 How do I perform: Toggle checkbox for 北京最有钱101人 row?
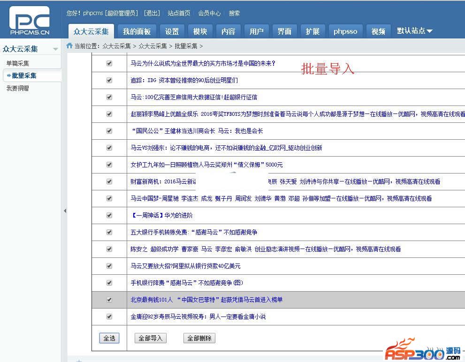click(x=109, y=300)
